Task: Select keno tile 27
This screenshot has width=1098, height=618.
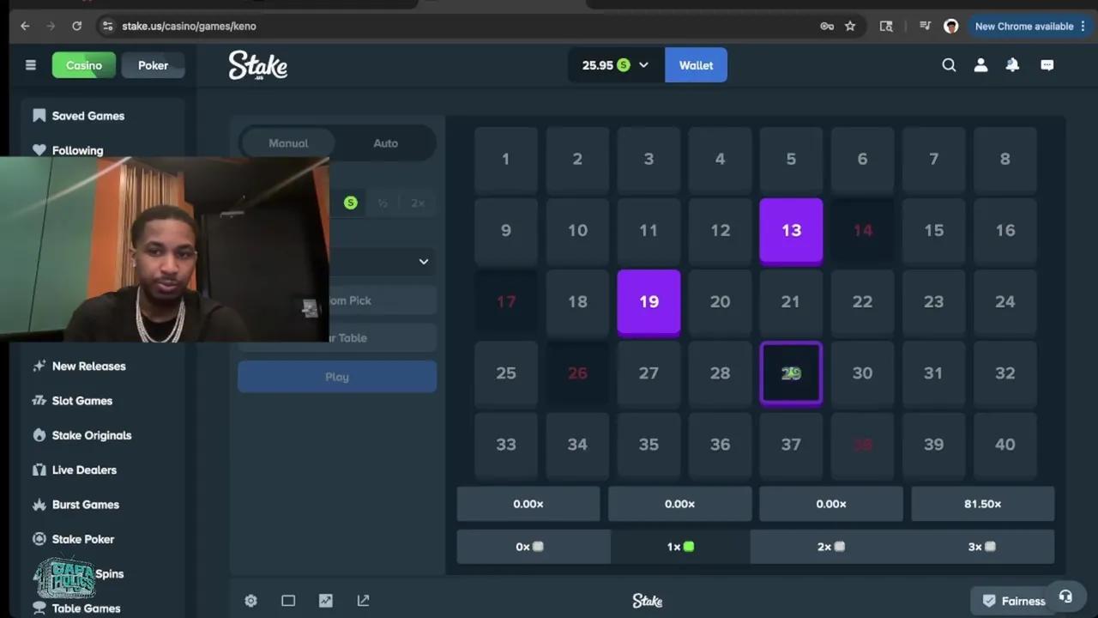Action: point(649,373)
